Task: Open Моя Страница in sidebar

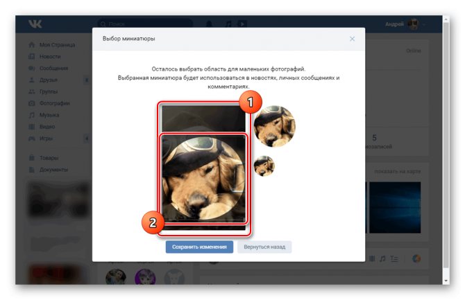Action: [x=57, y=45]
